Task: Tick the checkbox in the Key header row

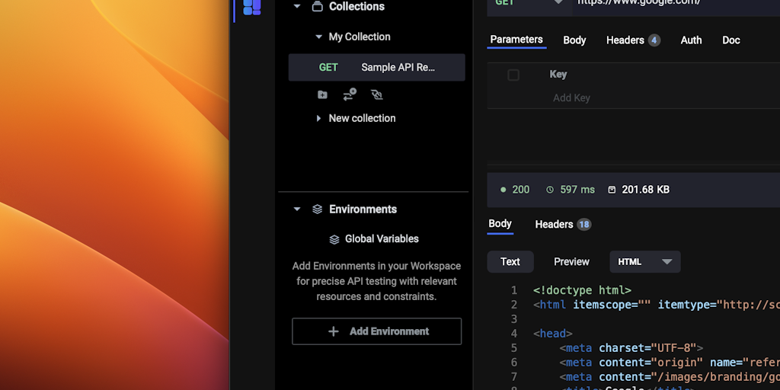Action: (x=513, y=75)
